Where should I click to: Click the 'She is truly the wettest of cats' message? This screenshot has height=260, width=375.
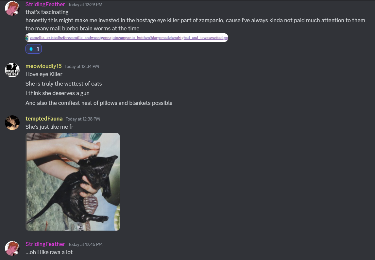tap(64, 84)
